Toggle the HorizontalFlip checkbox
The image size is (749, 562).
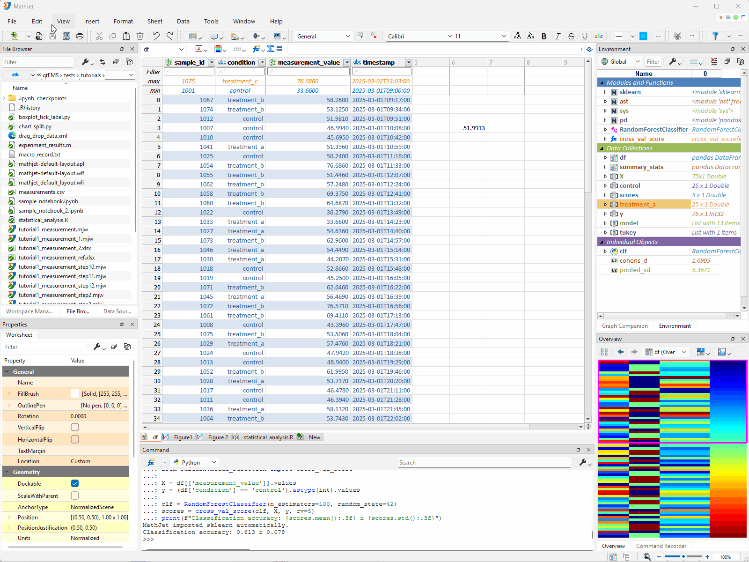coord(75,439)
